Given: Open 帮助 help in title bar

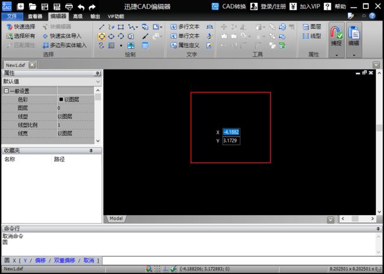Looking at the screenshot, I should (336, 6).
